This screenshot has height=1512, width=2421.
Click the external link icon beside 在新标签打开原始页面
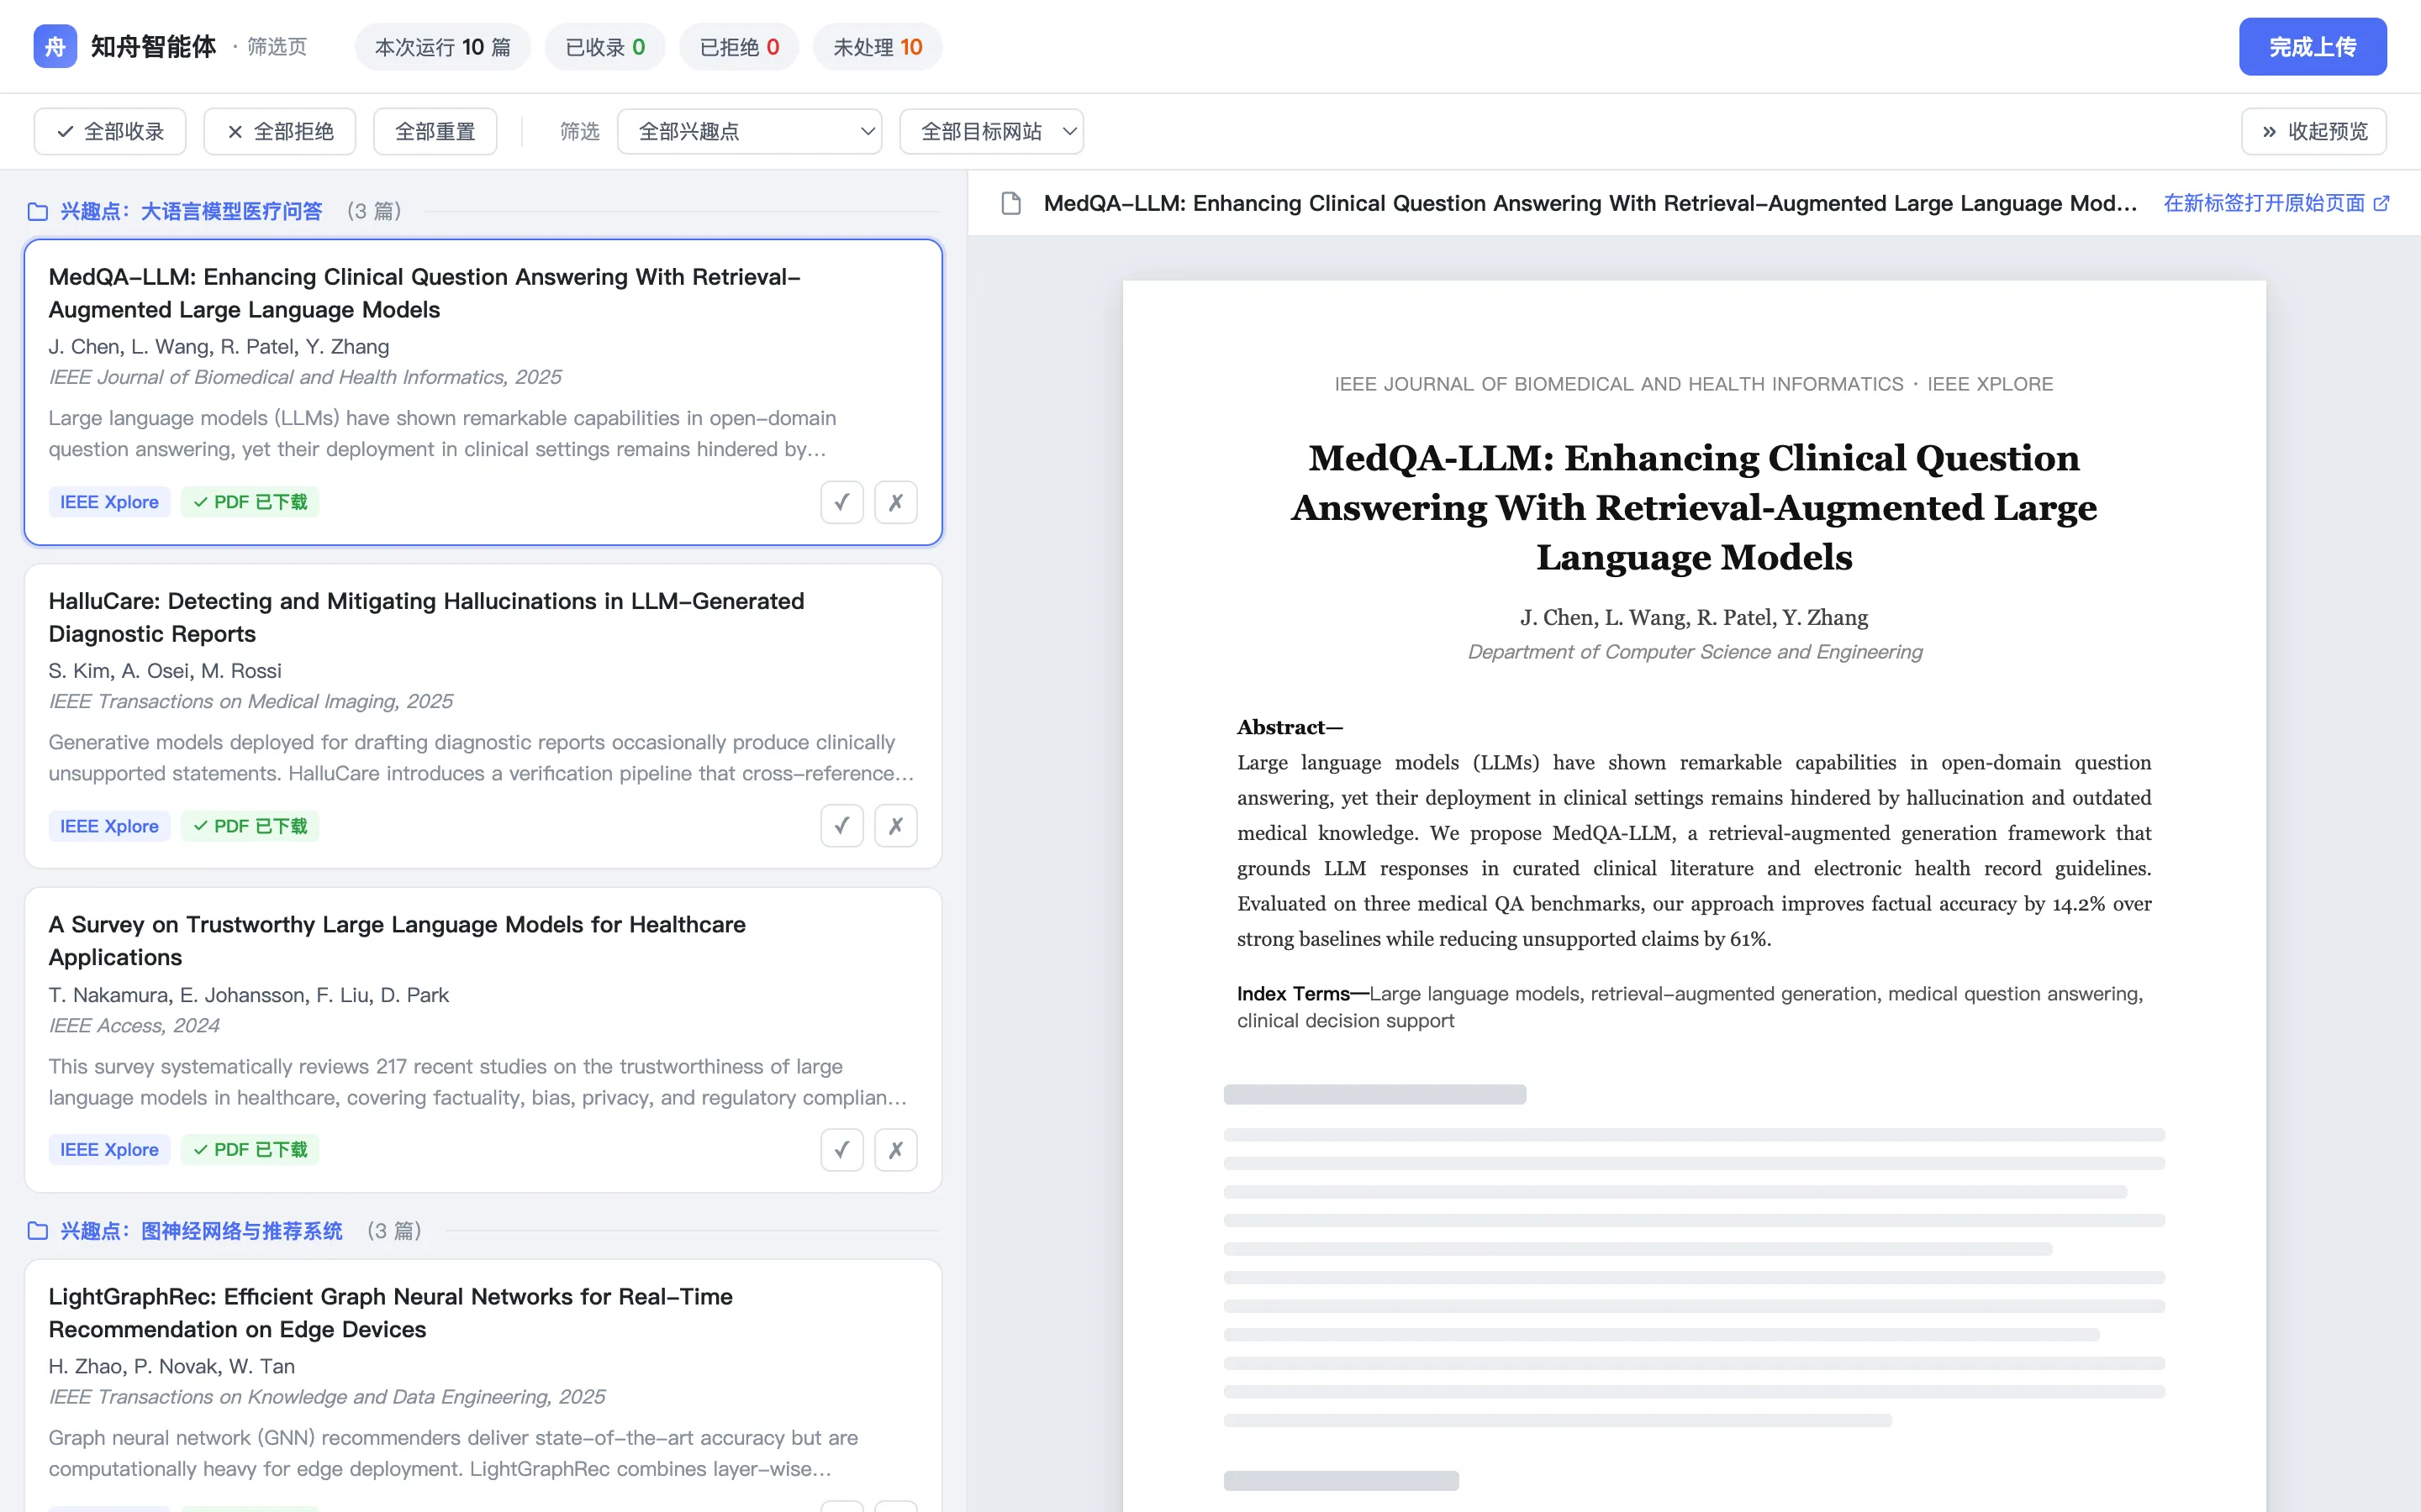point(2382,203)
